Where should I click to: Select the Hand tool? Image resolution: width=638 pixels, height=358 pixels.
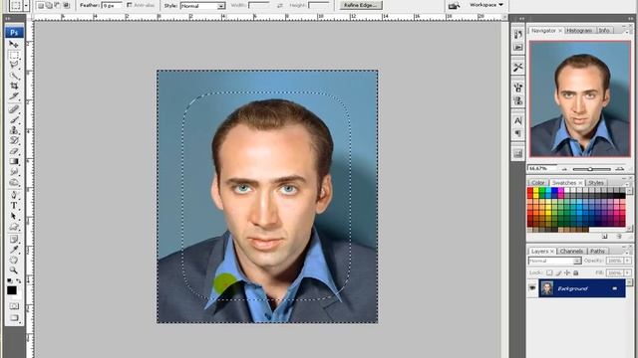[14, 260]
